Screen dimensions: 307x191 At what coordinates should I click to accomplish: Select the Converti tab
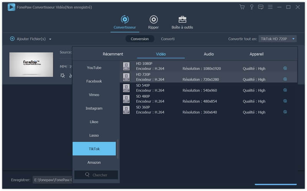168,39
